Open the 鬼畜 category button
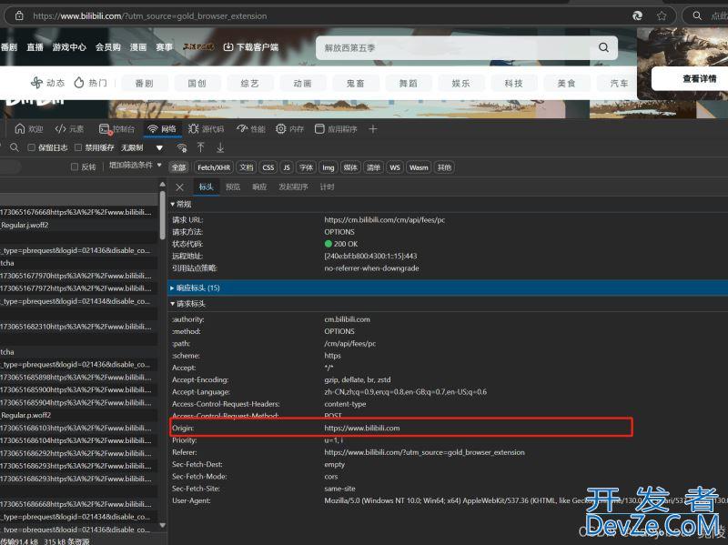Viewport: 728px width, 545px height. tap(355, 83)
